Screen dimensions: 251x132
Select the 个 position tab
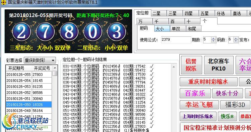click(208, 21)
